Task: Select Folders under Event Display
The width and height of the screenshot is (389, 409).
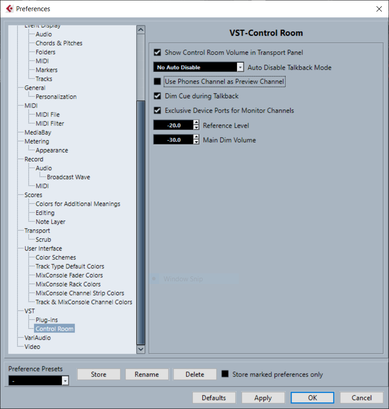Action: tap(46, 52)
